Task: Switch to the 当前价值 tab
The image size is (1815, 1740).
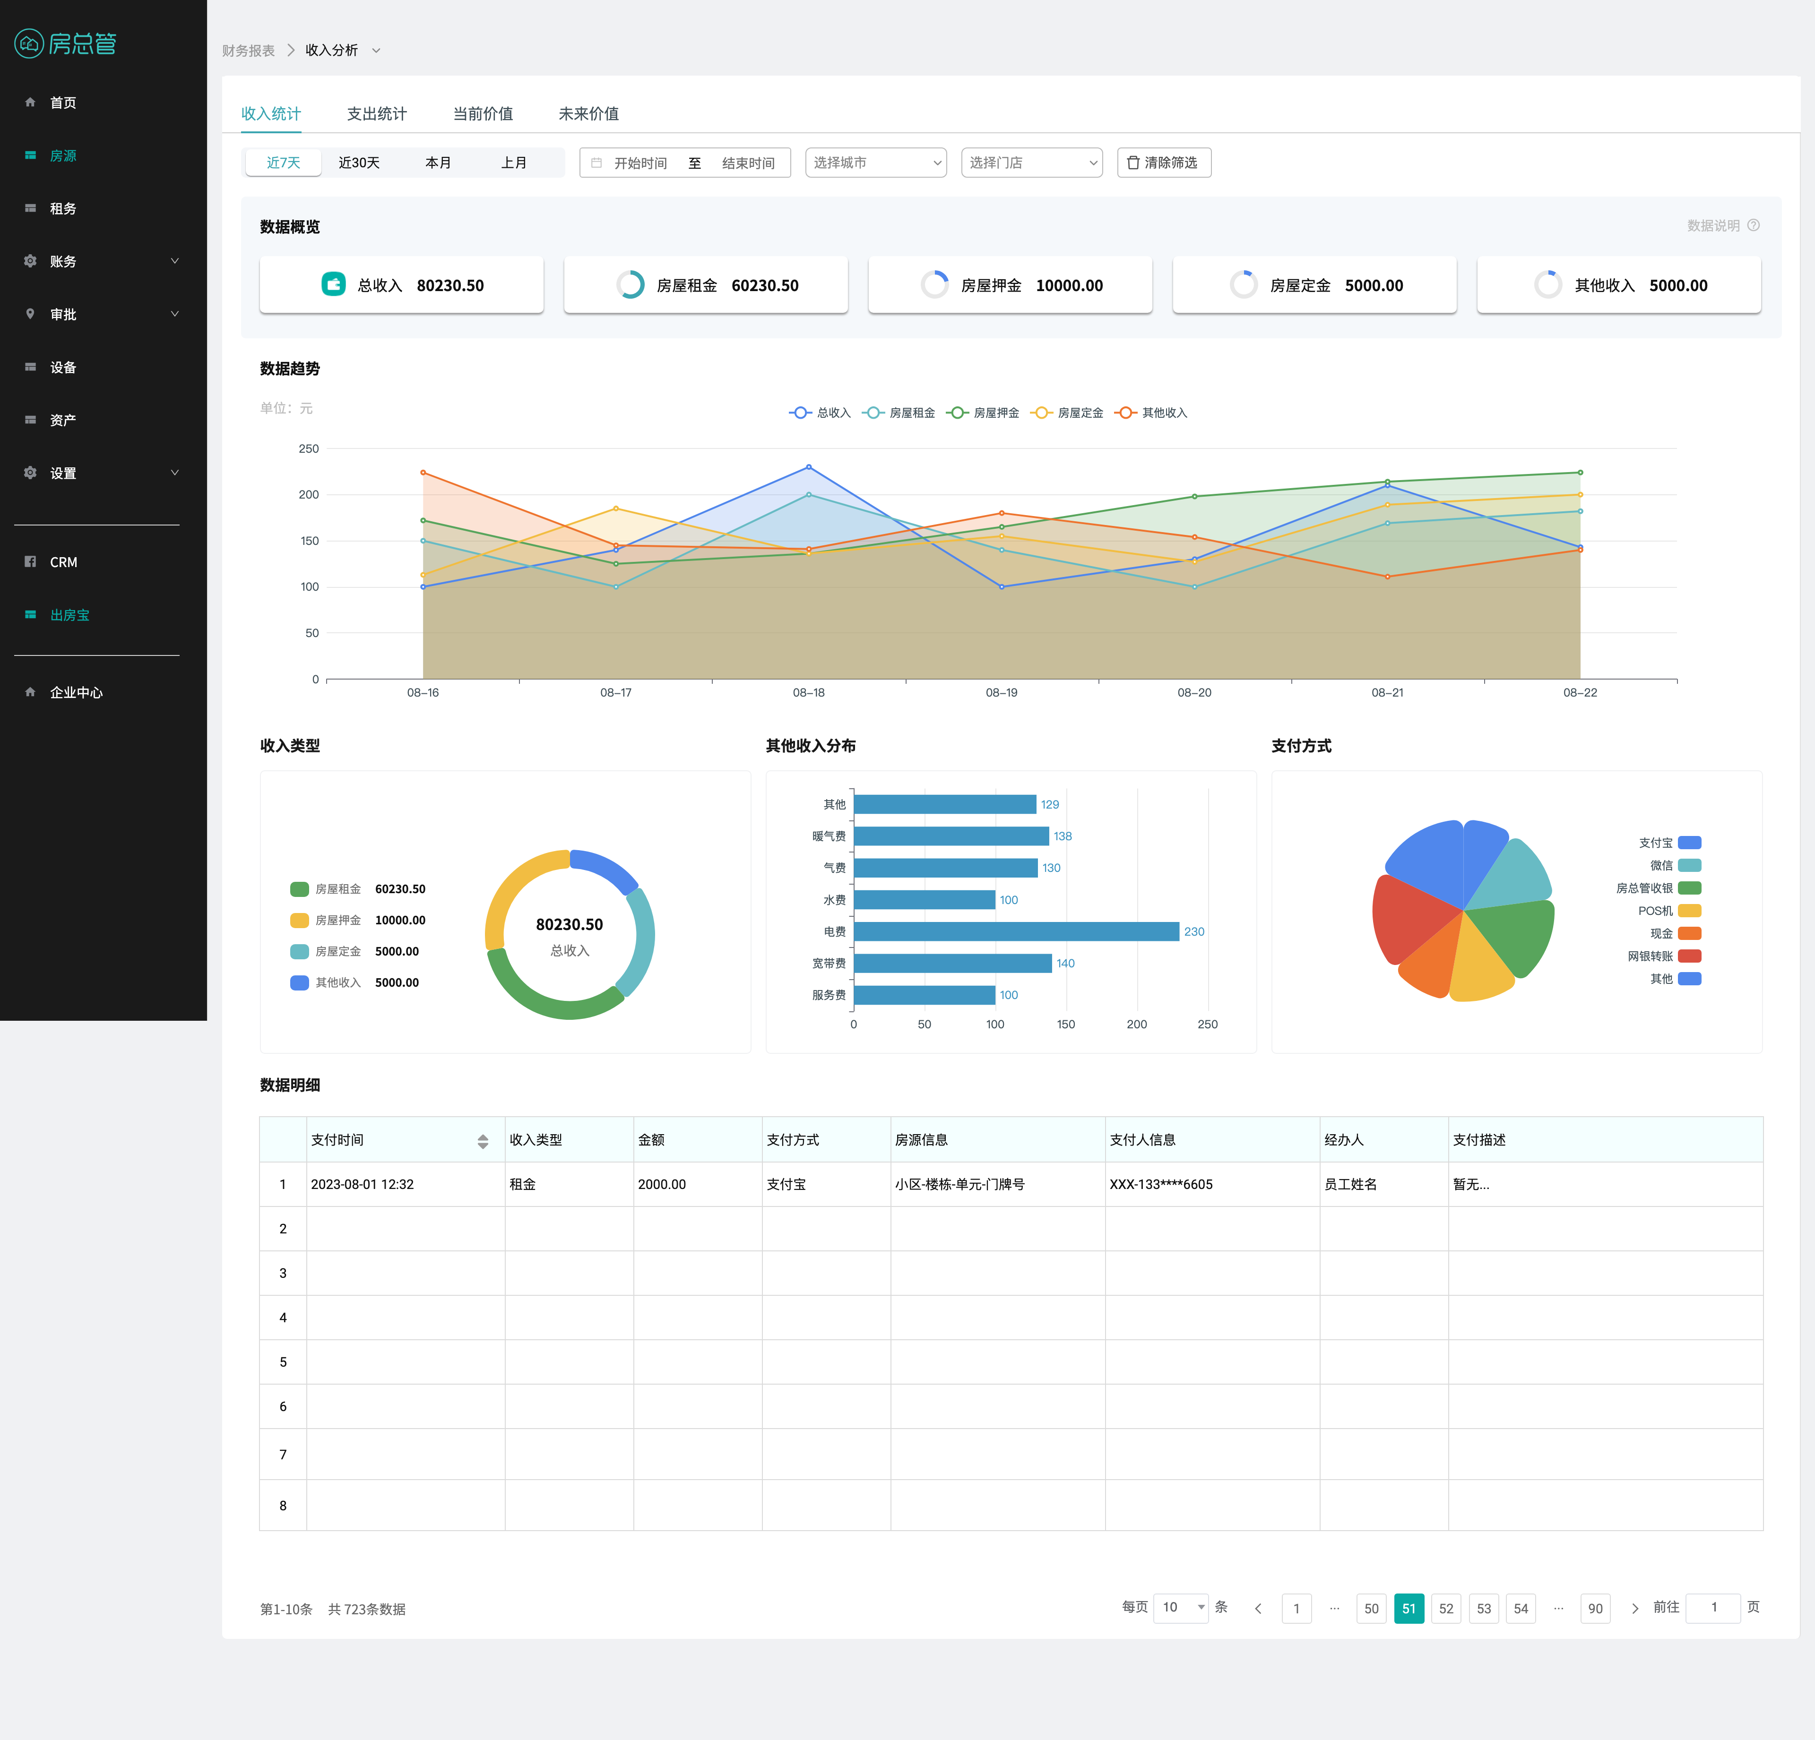Action: 483,114
